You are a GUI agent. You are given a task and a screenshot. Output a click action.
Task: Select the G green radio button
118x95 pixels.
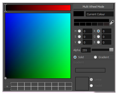click(x=98, y=37)
